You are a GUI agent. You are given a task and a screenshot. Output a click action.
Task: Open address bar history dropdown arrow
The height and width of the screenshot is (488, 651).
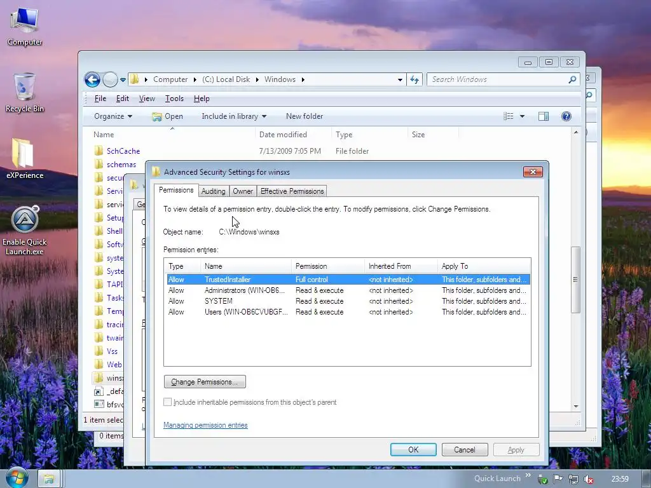pos(400,79)
